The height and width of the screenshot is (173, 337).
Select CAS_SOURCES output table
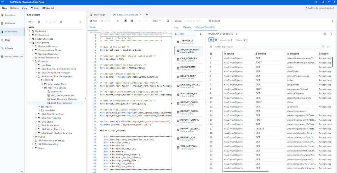[x=189, y=59]
